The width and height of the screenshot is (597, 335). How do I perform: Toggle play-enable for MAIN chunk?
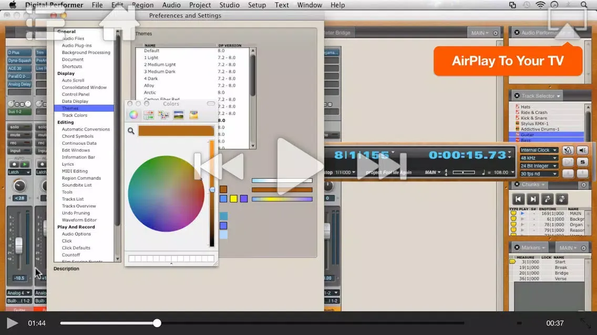(522, 213)
